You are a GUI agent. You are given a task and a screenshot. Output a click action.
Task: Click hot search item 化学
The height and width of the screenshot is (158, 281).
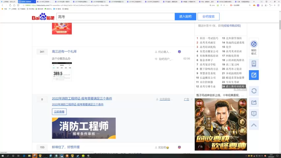[229, 47]
